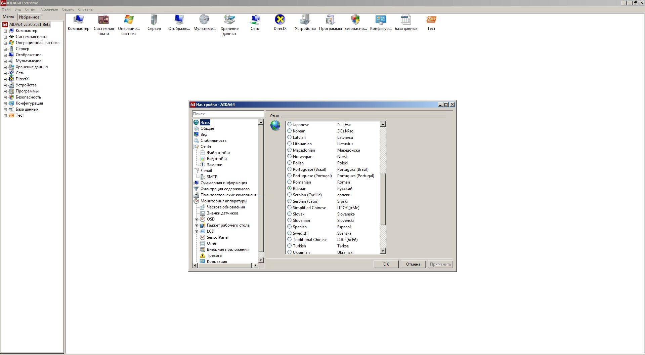Select the Japanese language radio button
Screen dimensions: 645x355
(x=289, y=124)
